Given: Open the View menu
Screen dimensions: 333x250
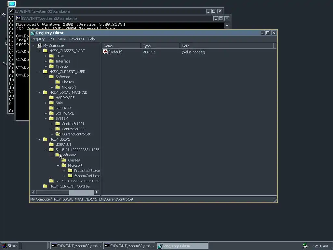Looking at the screenshot, I should click(x=62, y=39).
